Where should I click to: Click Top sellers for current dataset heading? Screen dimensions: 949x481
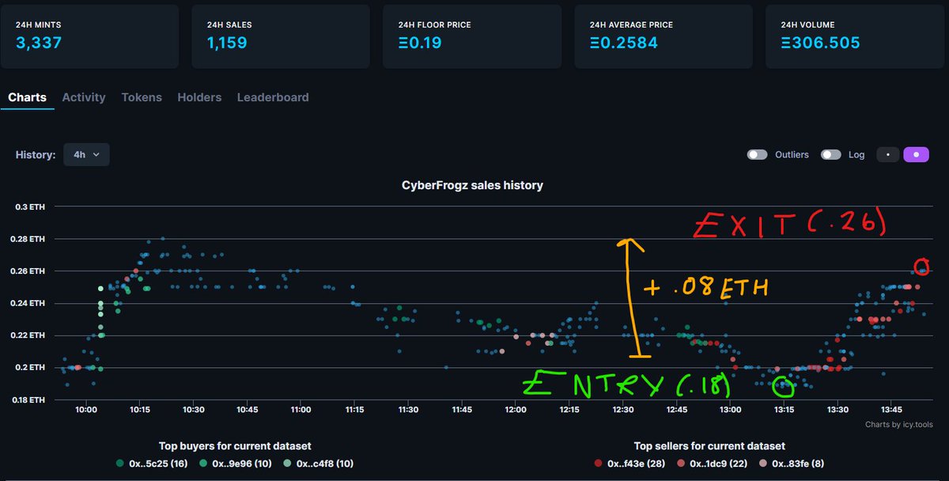point(709,446)
